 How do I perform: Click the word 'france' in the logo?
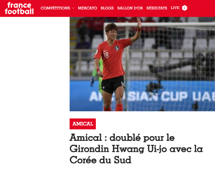tap(19, 5)
